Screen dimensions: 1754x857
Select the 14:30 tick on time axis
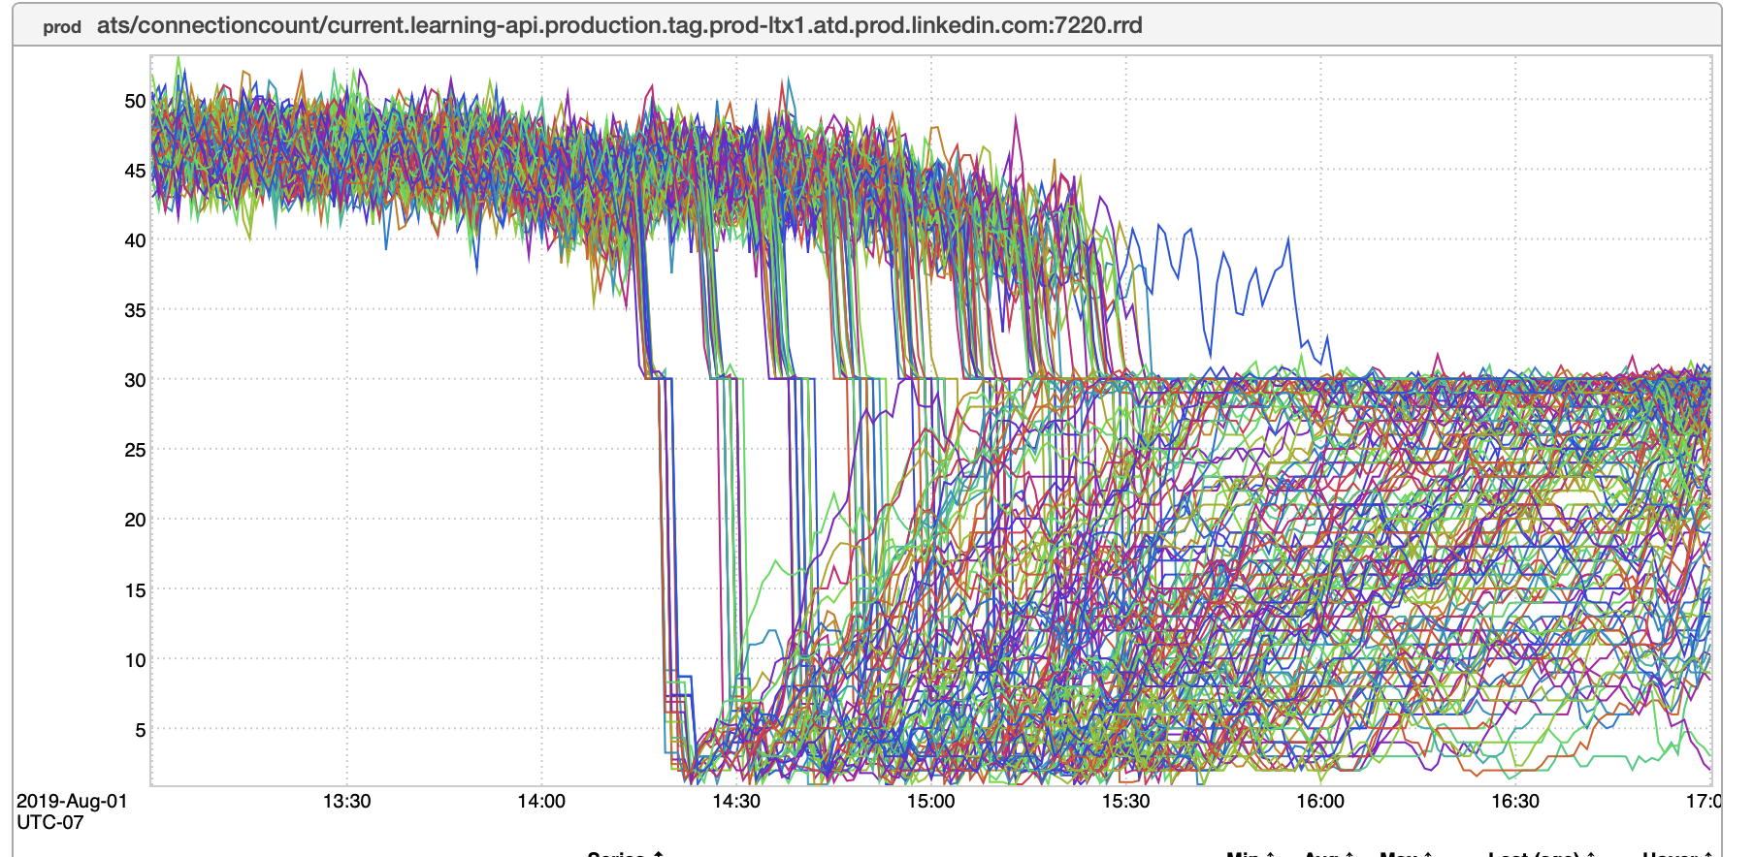(736, 802)
